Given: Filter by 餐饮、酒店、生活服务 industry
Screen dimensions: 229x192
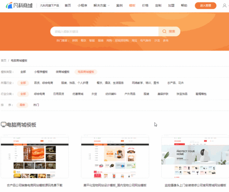Looking at the screenshot, I should (110, 83).
